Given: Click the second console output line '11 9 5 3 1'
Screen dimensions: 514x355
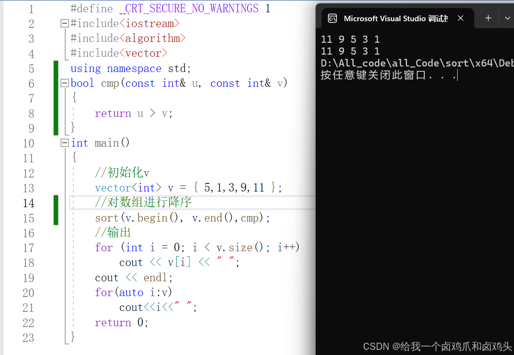Looking at the screenshot, I should (x=350, y=51).
